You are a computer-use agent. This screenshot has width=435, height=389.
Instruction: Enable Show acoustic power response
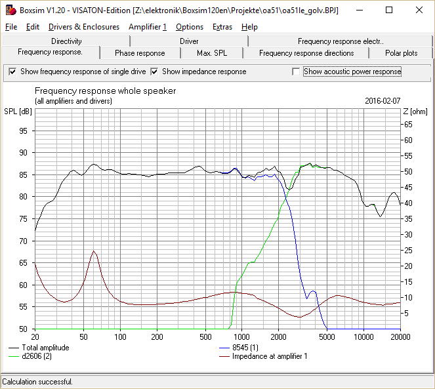[296, 72]
